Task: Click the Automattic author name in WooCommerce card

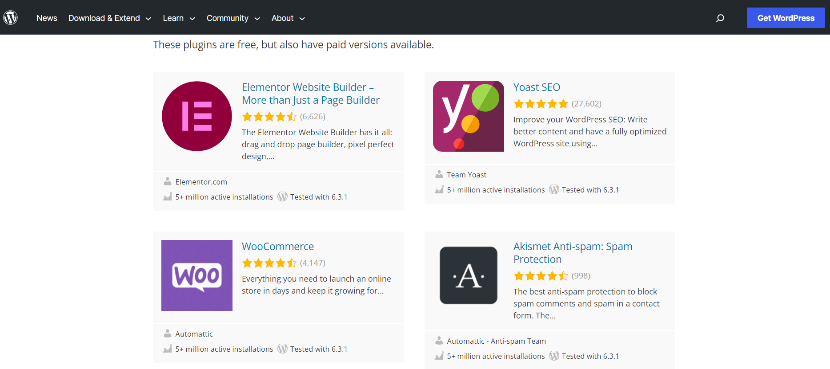Action: (194, 334)
